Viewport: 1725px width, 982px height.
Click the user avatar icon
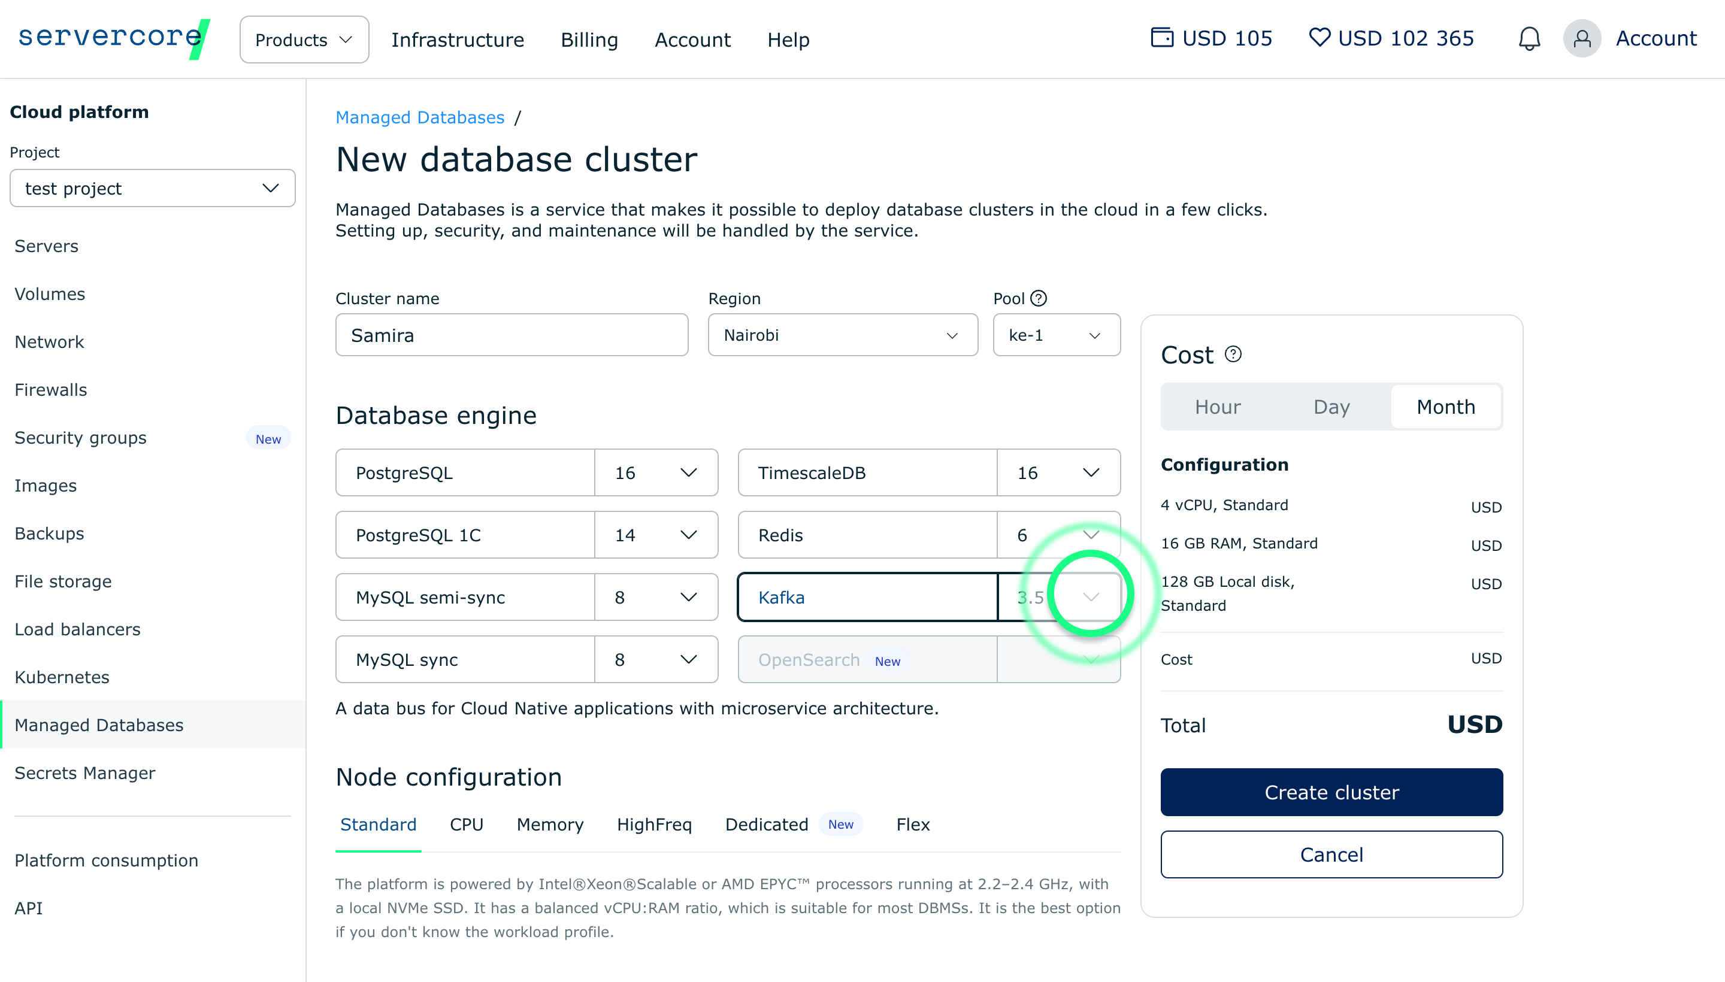tap(1581, 38)
